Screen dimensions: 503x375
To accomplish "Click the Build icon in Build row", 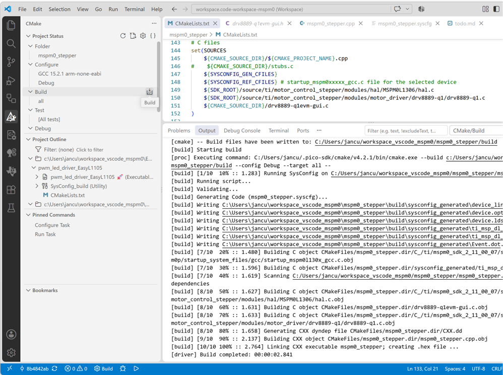I will click(x=150, y=92).
